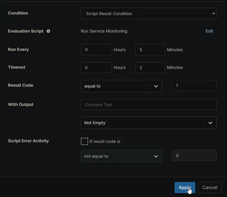Click the chevron arrow beside 'equal to'
Image resolution: width=227 pixels, height=197 pixels.
point(156,86)
